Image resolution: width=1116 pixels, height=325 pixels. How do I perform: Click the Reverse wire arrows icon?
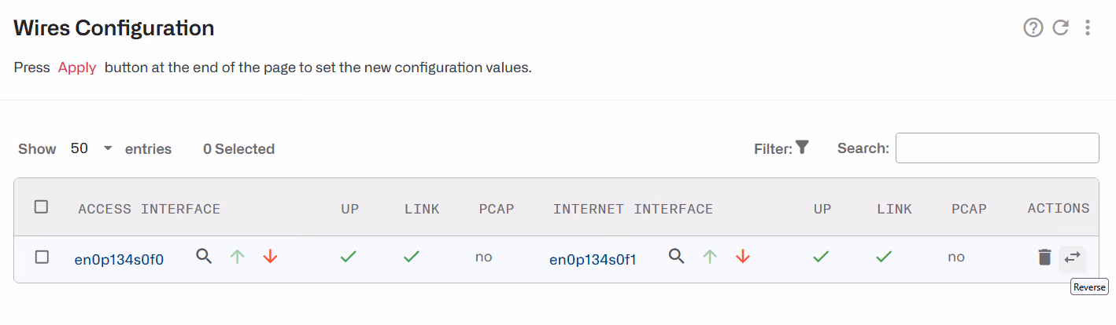1072,257
